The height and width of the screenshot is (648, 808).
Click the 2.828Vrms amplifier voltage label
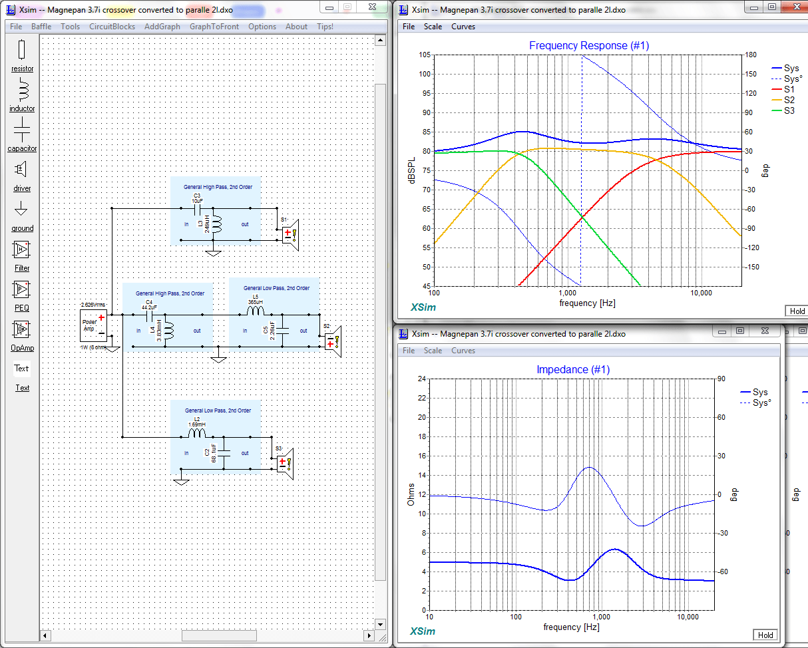93,304
